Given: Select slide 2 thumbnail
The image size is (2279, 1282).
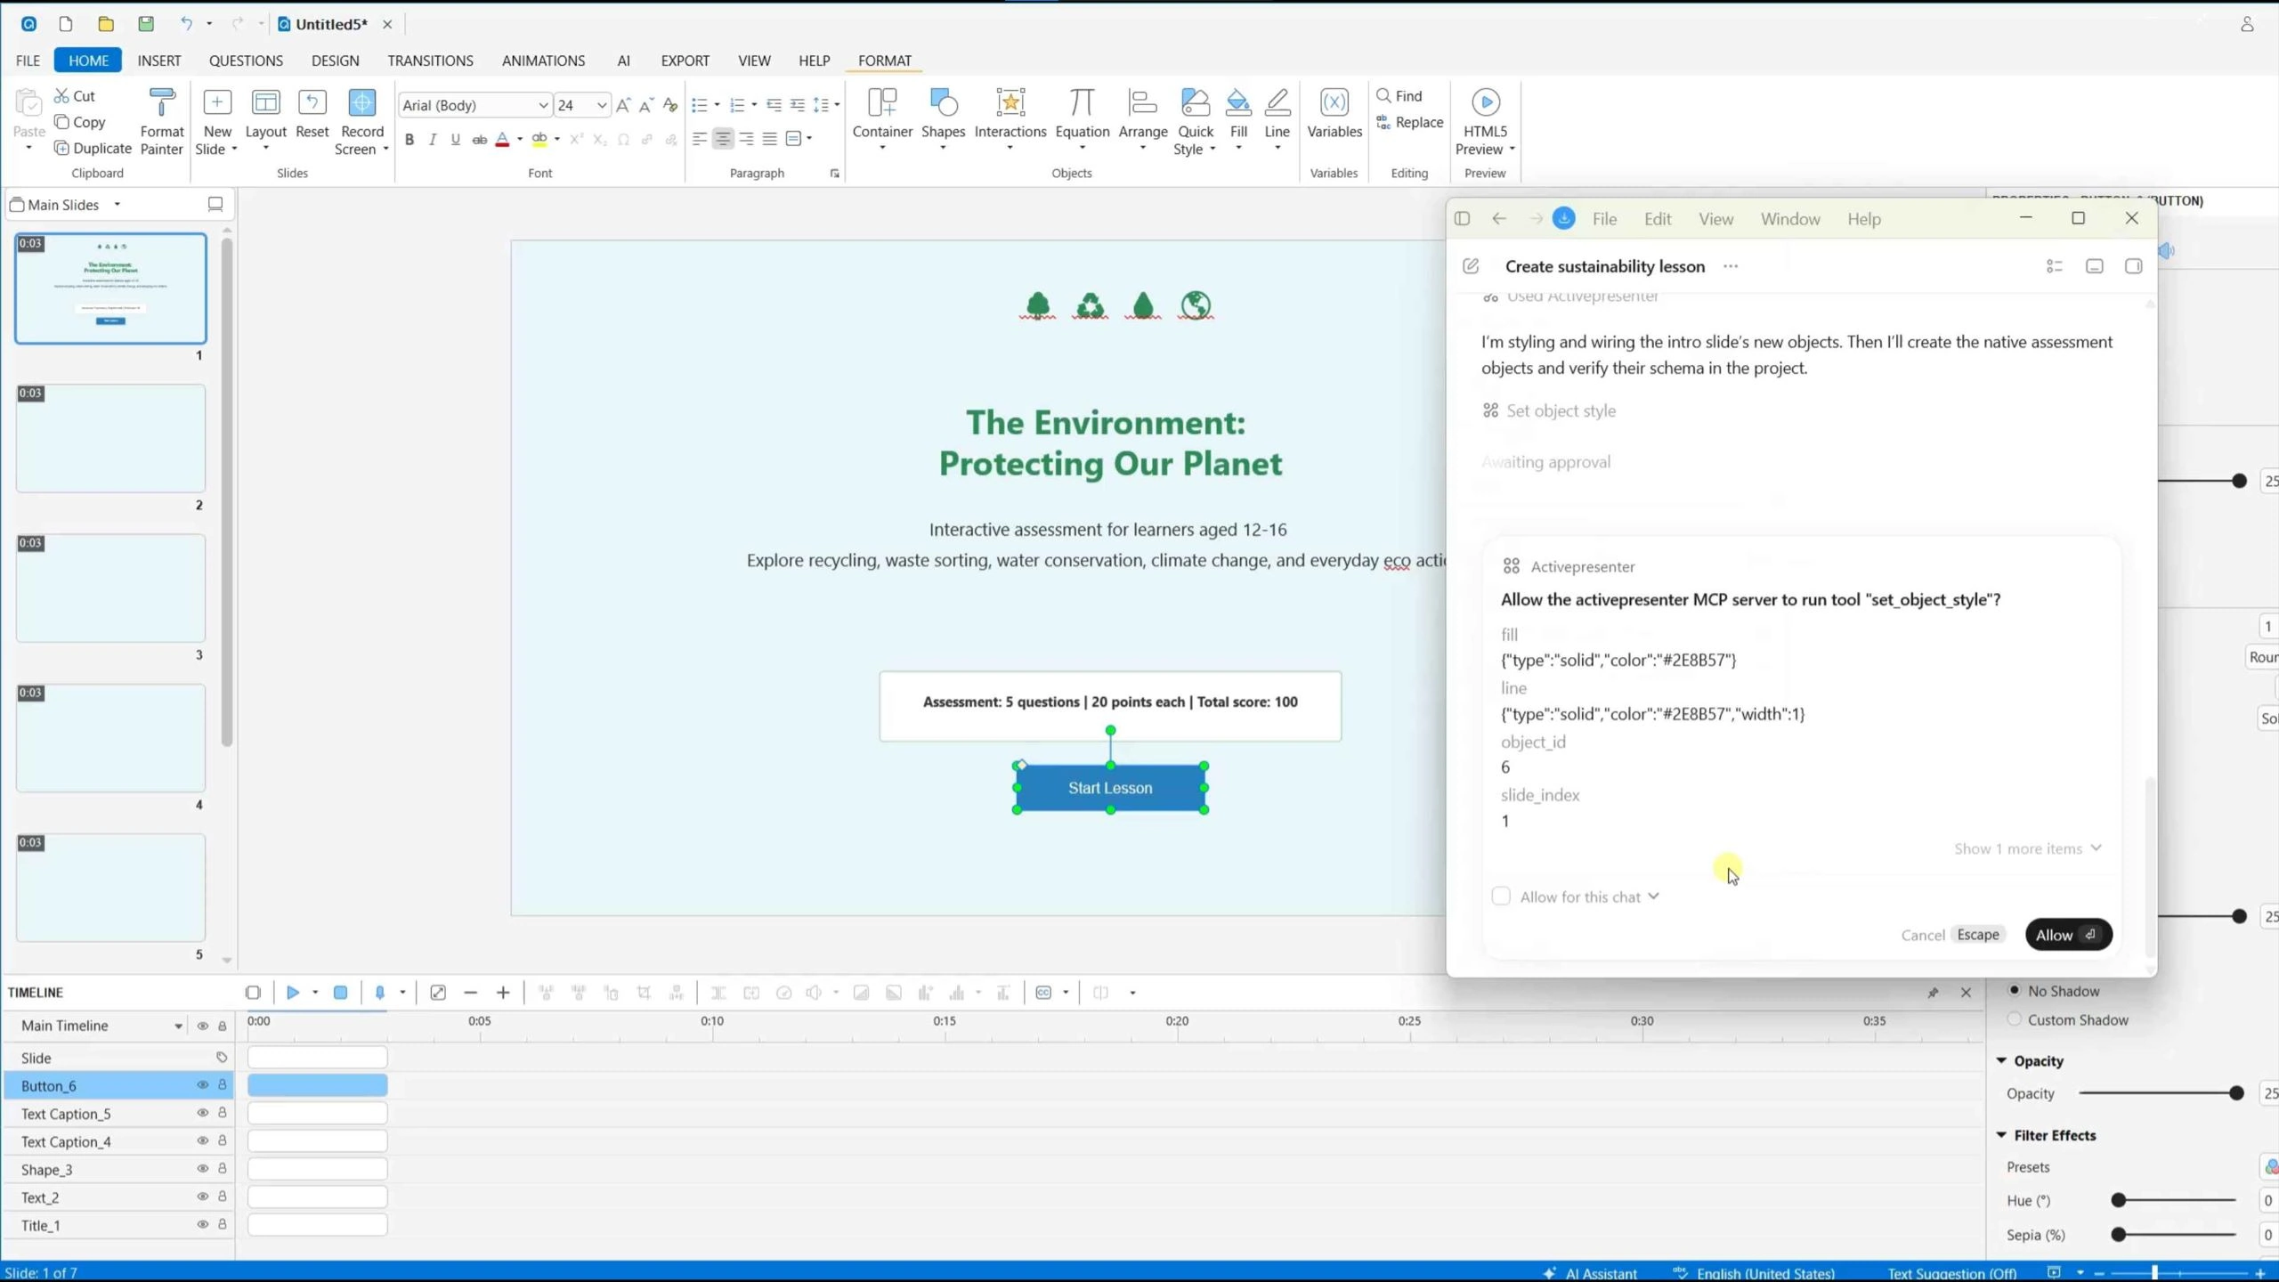Looking at the screenshot, I should (110, 438).
